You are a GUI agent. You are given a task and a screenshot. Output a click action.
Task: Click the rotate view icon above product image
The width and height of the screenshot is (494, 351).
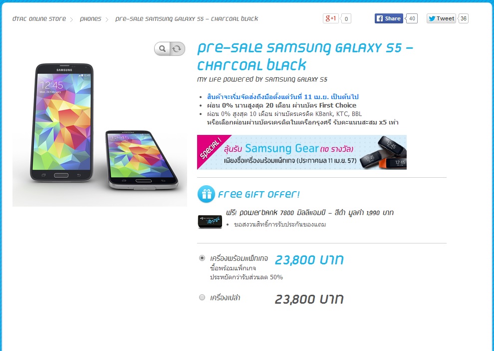coord(177,49)
